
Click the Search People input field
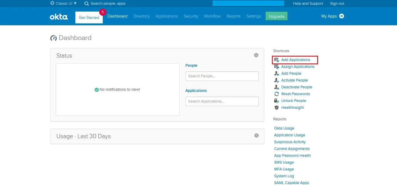point(222,76)
